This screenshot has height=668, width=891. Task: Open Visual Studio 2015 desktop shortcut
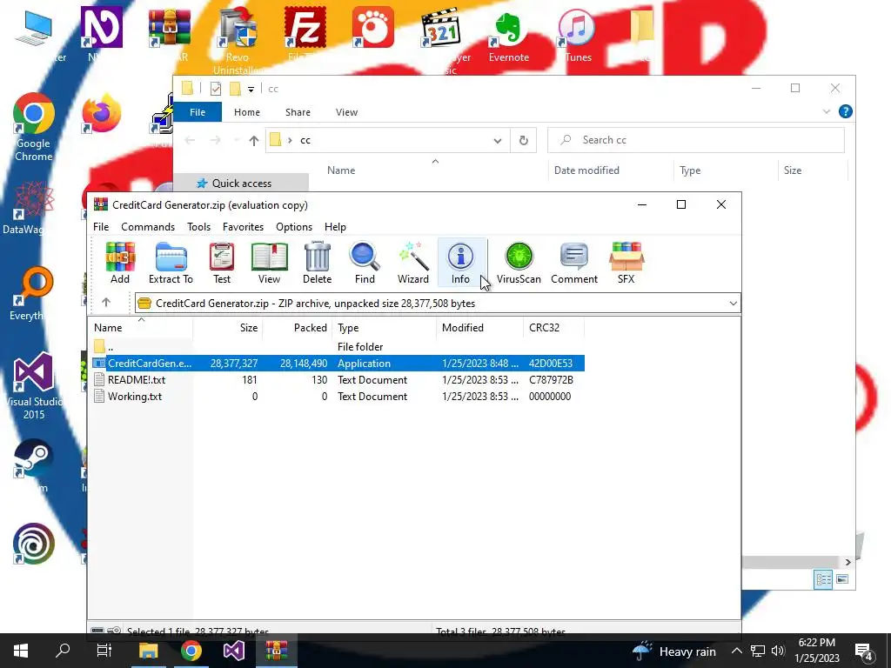pos(34,386)
